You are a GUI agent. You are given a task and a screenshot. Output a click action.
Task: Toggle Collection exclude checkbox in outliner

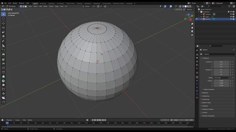(229, 12)
